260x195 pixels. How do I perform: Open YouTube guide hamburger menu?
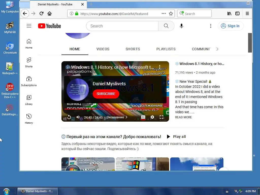29,26
